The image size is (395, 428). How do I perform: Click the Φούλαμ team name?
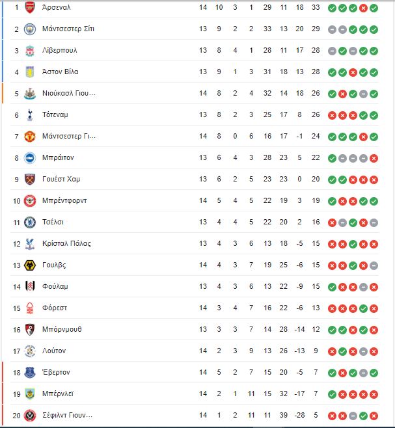pos(55,287)
